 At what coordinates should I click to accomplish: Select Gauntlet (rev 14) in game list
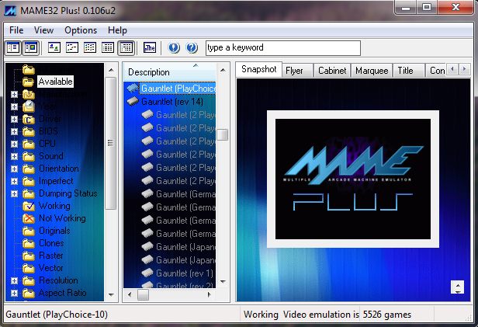click(x=172, y=102)
